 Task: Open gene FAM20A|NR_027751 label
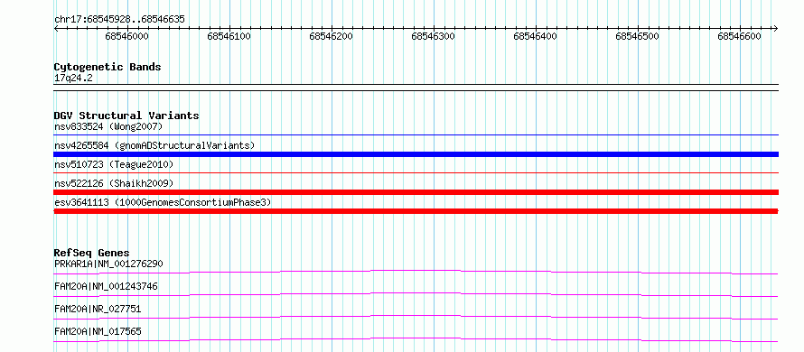(x=98, y=309)
